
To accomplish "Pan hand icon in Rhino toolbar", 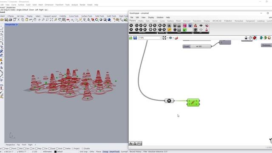I will 35,20.
